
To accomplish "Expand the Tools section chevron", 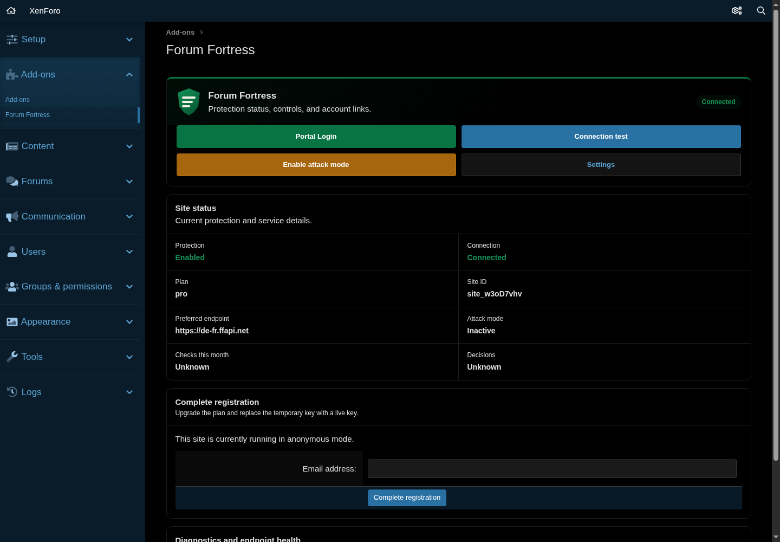I will (x=129, y=357).
